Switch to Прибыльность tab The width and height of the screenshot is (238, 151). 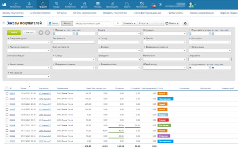pos(175,13)
